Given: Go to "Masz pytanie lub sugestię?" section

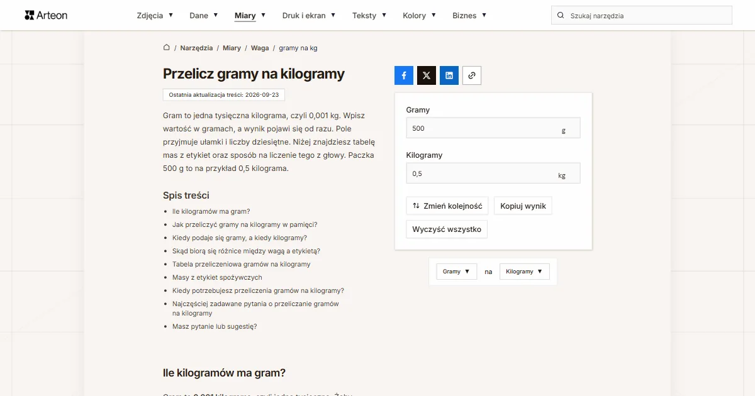Looking at the screenshot, I should pyautogui.click(x=215, y=327).
